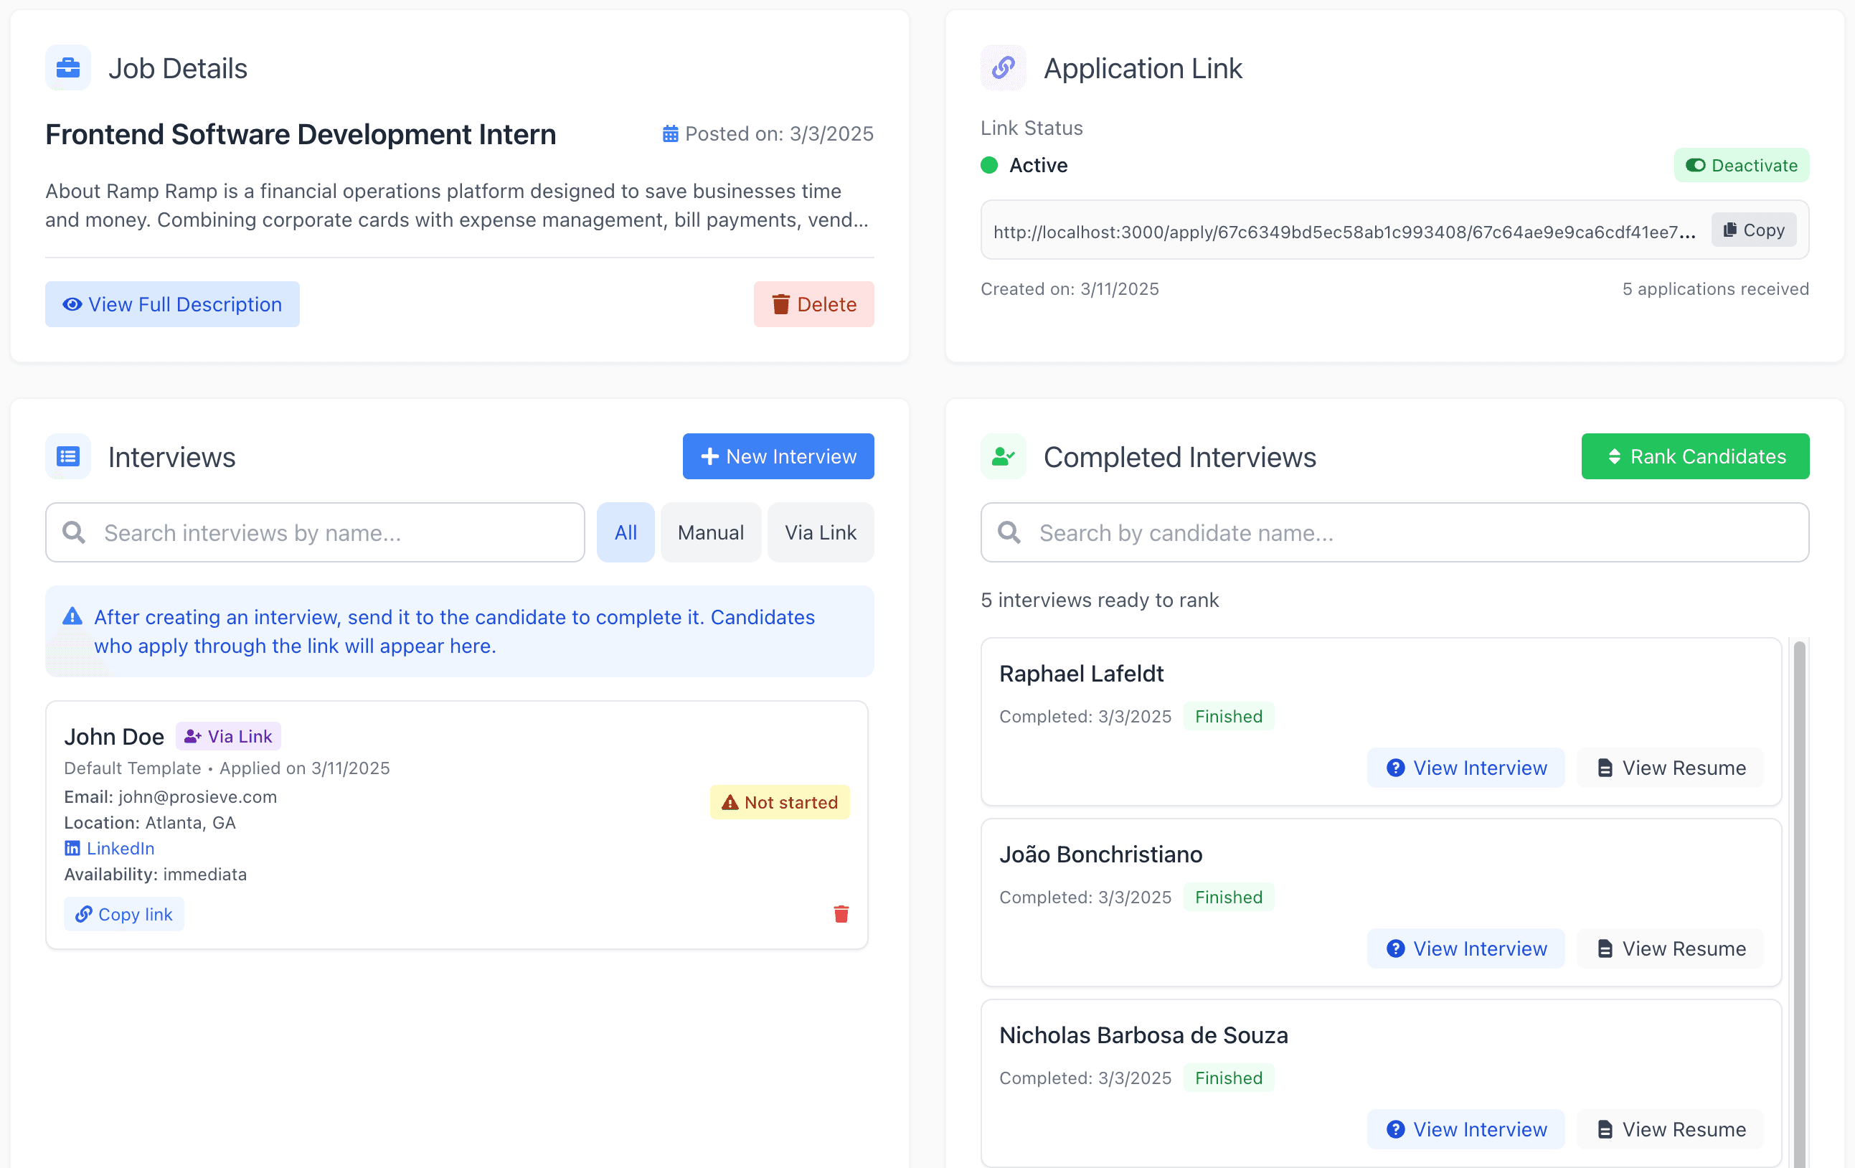The width and height of the screenshot is (1855, 1168).
Task: Create a New Interview
Action: (778, 456)
